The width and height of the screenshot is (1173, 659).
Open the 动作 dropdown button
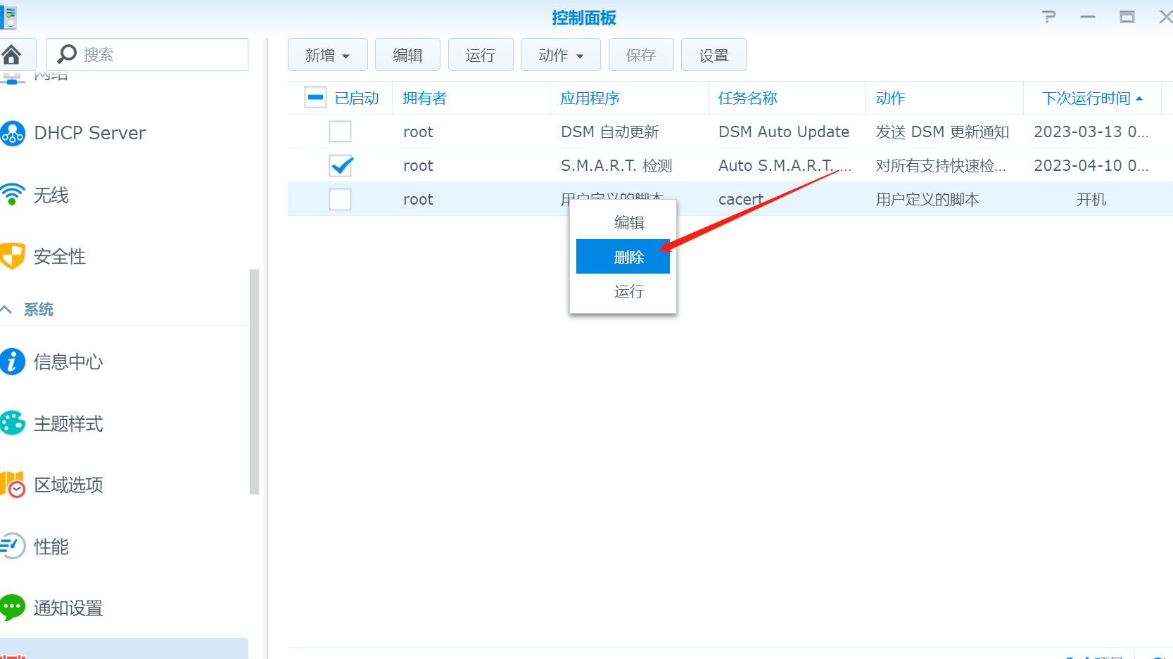[560, 55]
